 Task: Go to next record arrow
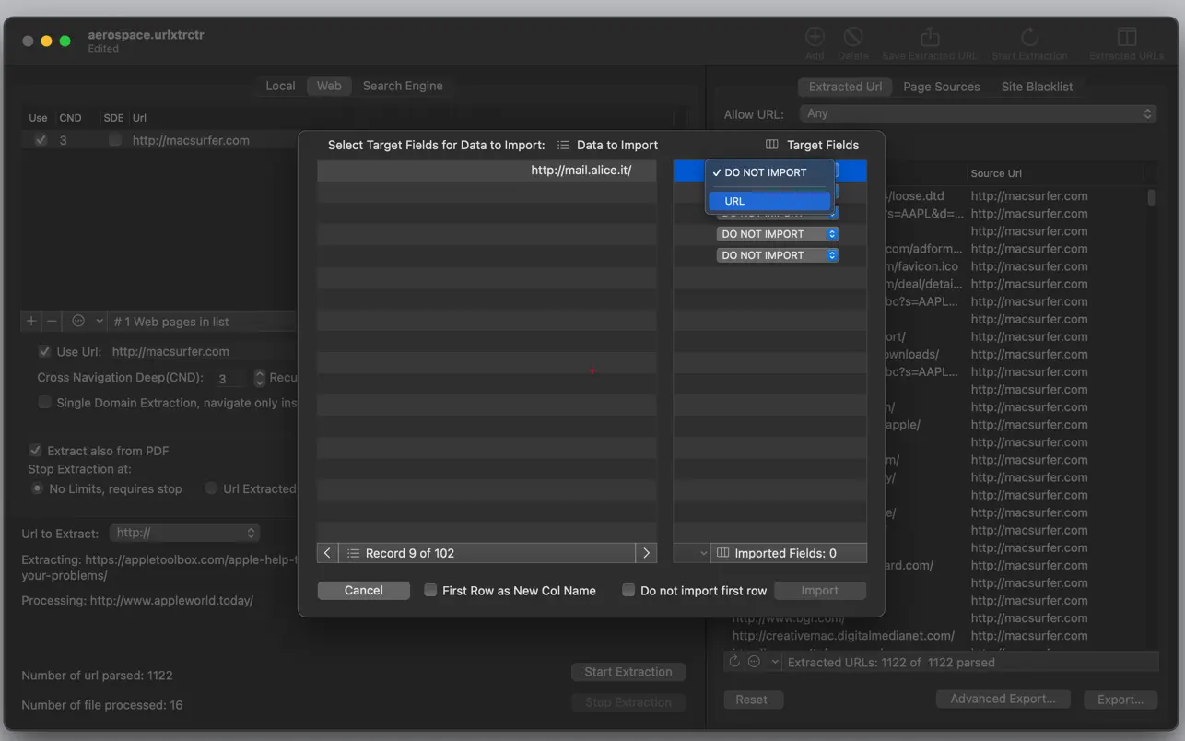646,553
